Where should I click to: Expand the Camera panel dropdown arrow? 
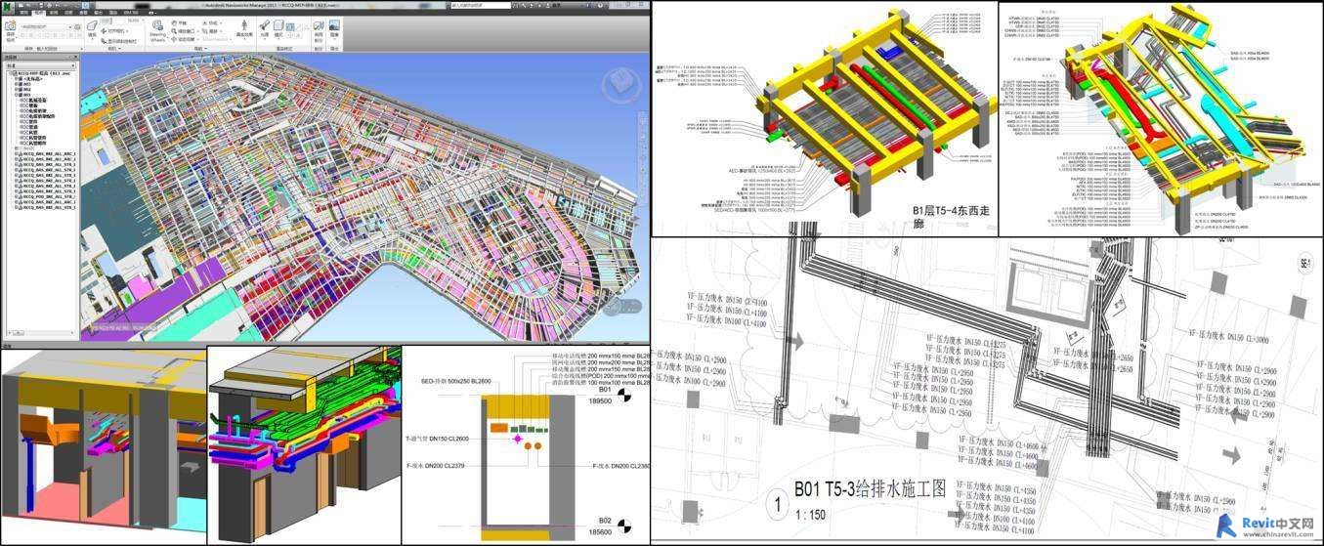(120, 48)
